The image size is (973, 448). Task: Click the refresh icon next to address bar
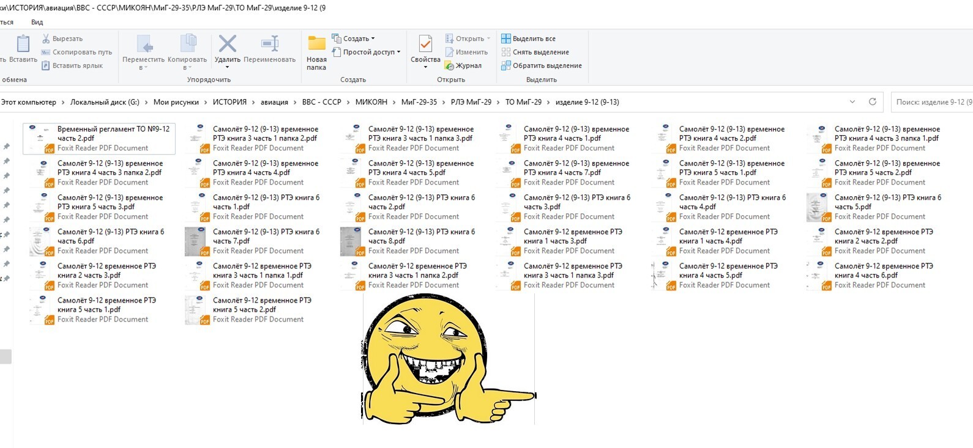pyautogui.click(x=873, y=102)
